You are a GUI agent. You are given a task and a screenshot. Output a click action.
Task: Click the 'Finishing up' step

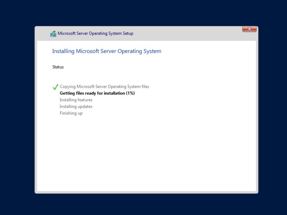coord(71,113)
